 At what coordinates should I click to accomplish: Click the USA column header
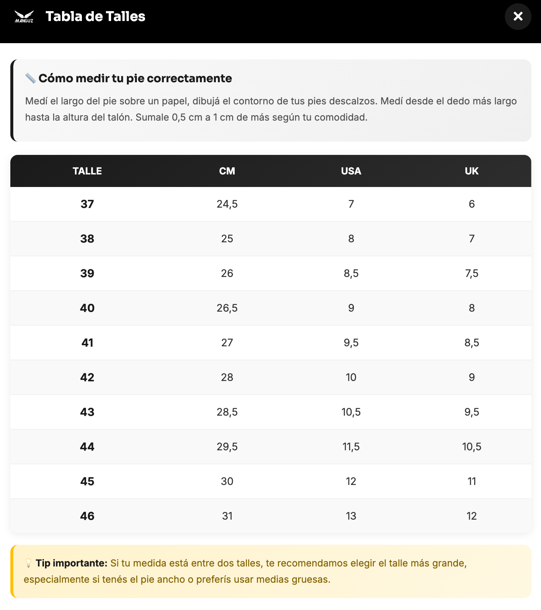[351, 171]
